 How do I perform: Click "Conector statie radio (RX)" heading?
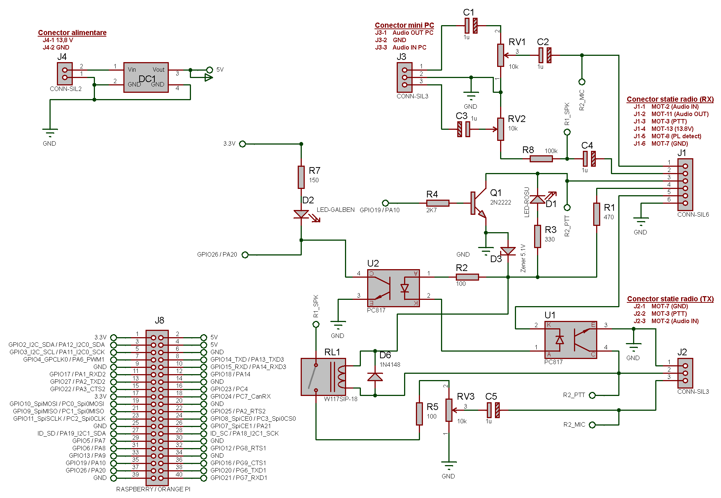tap(670, 99)
